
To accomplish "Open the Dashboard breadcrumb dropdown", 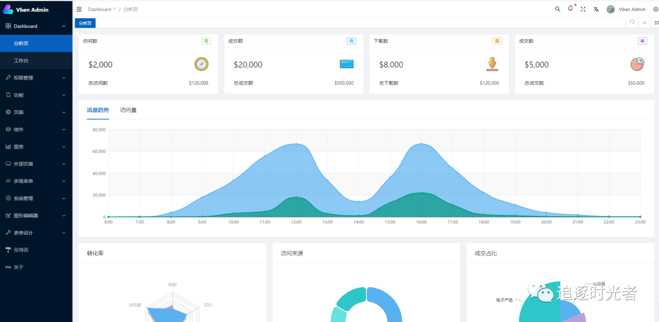I will (101, 9).
